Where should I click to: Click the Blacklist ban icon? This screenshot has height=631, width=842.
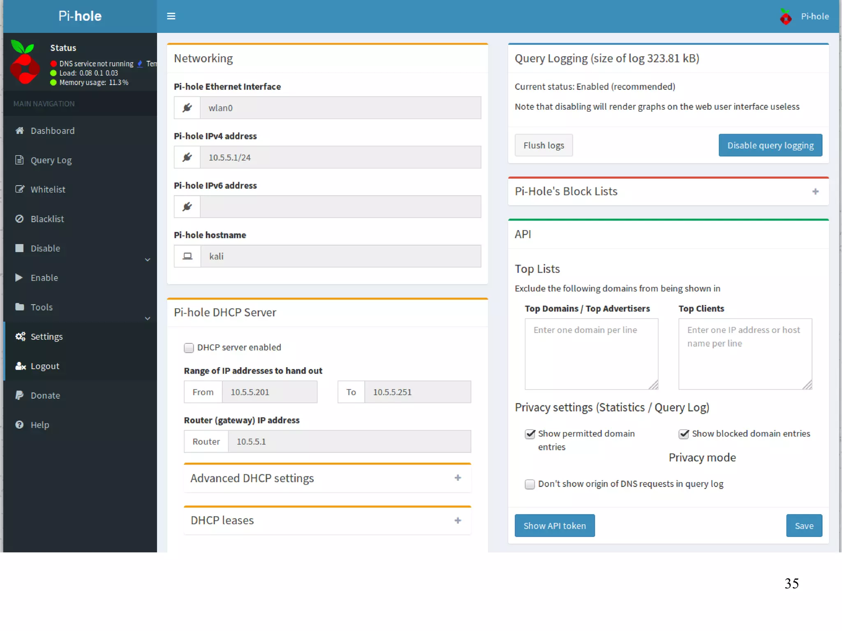tap(19, 219)
